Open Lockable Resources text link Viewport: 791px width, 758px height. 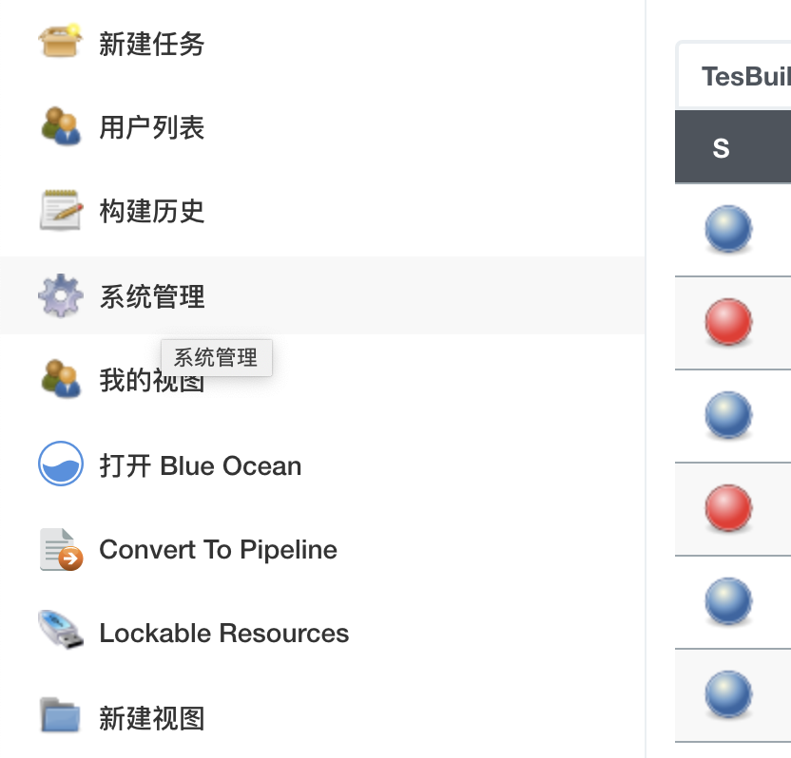pos(223,634)
